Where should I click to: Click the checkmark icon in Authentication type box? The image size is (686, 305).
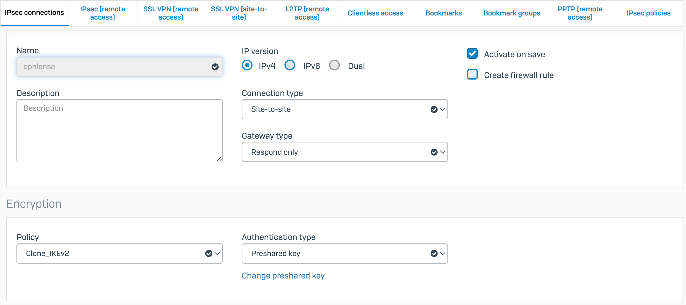pos(434,254)
